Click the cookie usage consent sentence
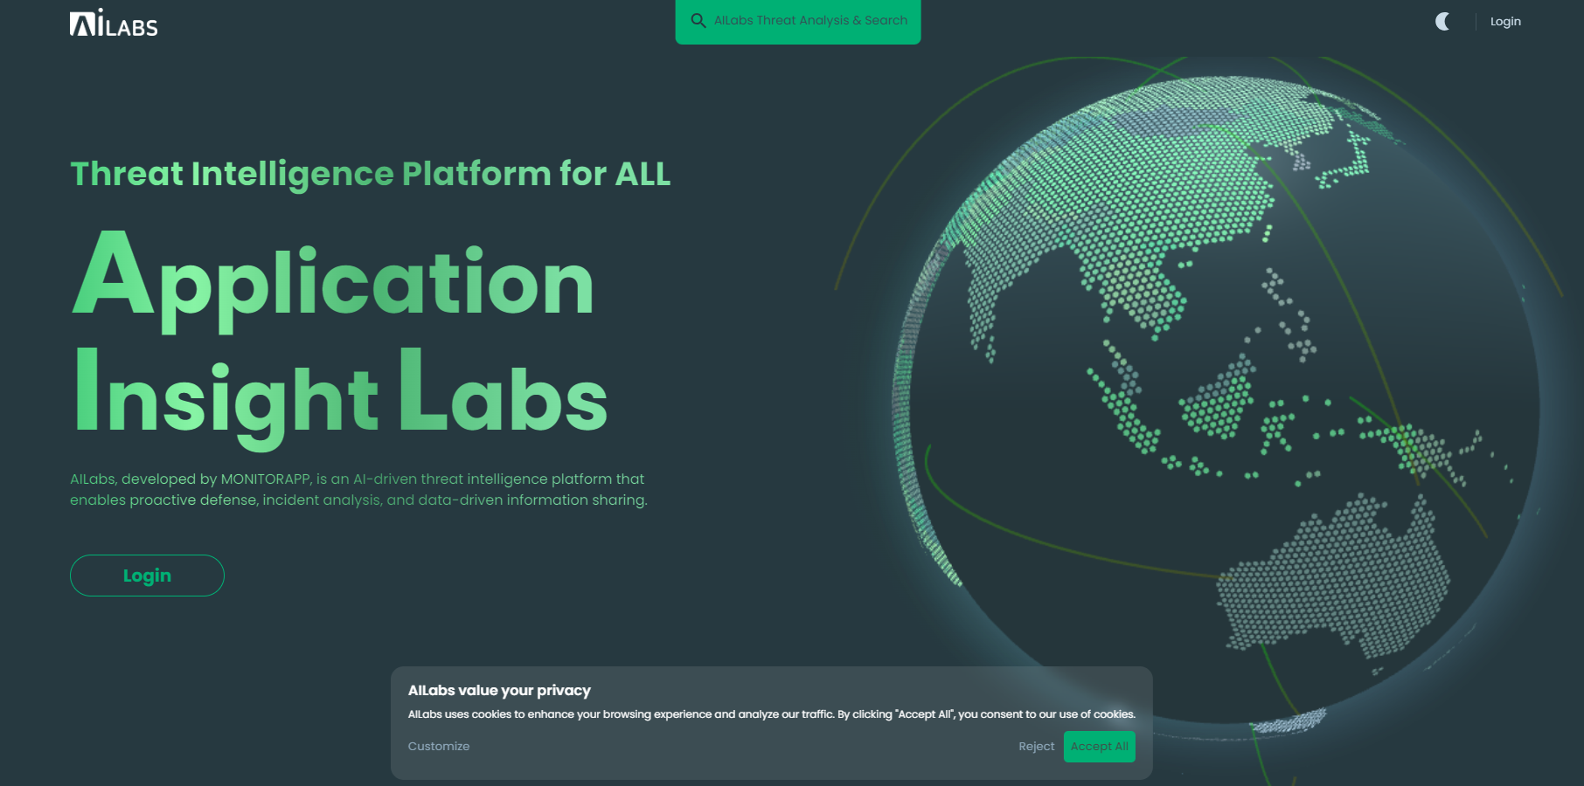This screenshot has height=786, width=1584. pyautogui.click(x=772, y=714)
